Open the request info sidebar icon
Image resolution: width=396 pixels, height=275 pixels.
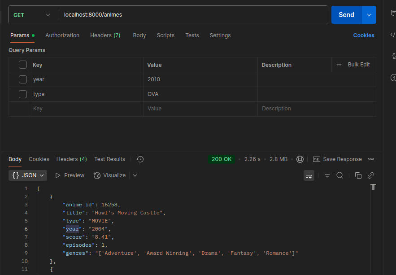393,78
